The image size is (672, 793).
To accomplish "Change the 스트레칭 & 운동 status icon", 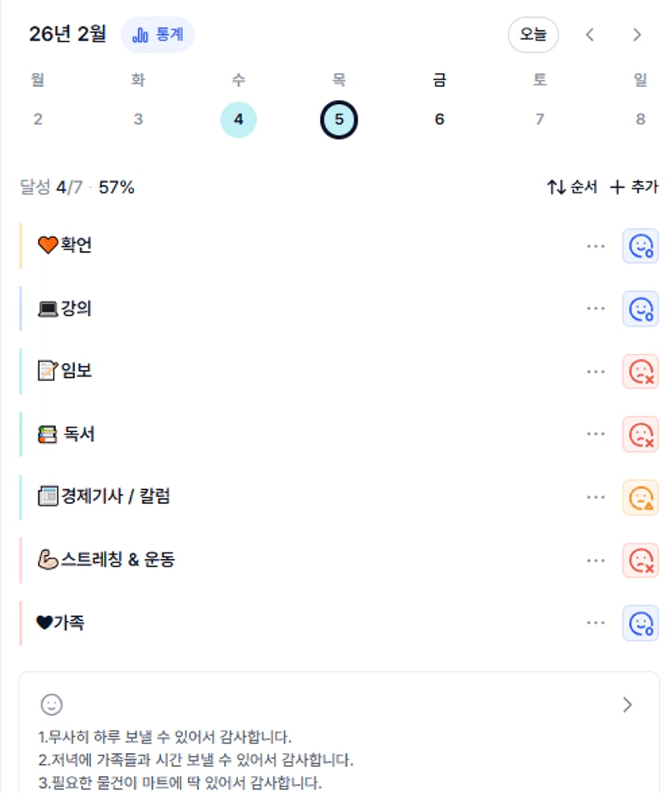I will 640,560.
